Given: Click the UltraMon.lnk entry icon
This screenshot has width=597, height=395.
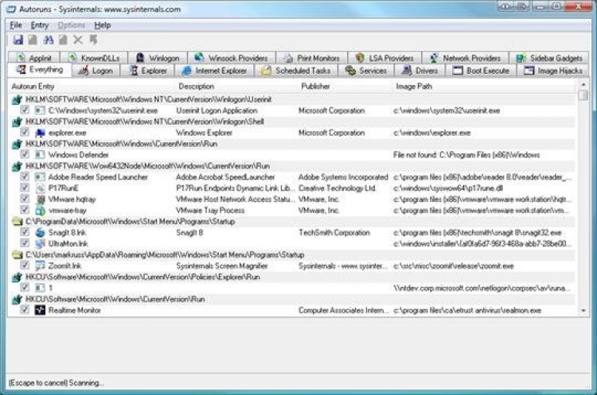Looking at the screenshot, I should click(x=40, y=244).
